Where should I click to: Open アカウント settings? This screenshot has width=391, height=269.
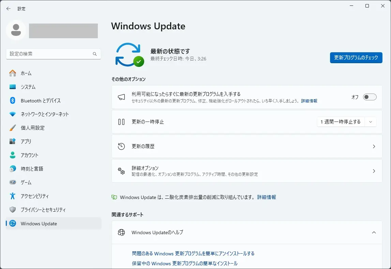click(54, 155)
